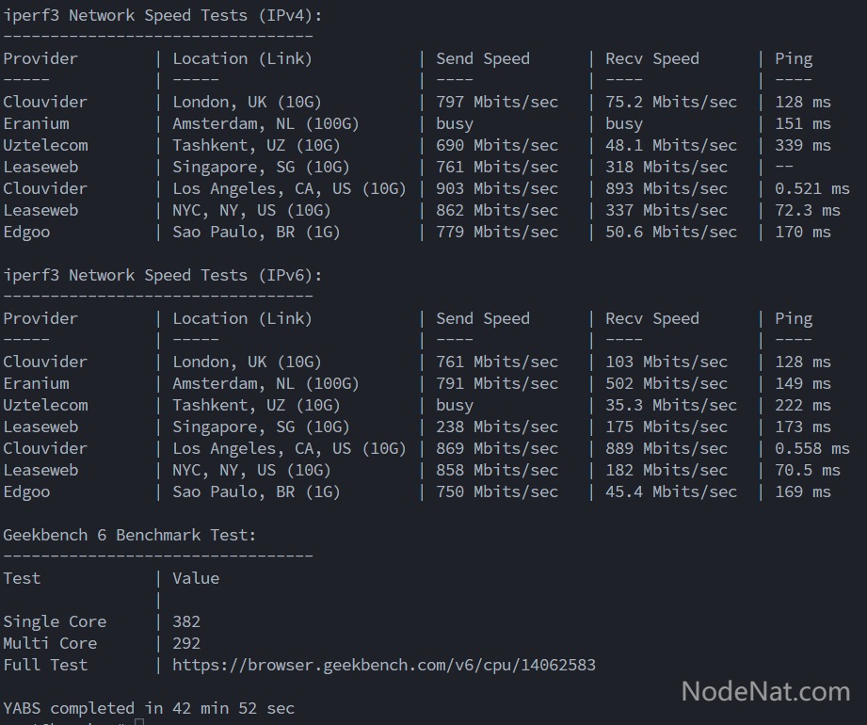Click the 45.4 Mbits/sec recv speed value
Screen dimensions: 867x725
pyautogui.click(x=670, y=491)
